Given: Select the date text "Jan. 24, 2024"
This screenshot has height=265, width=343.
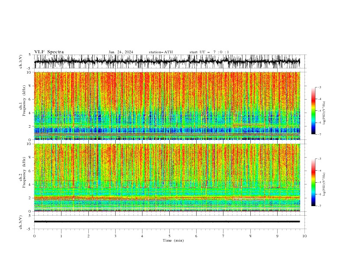Looking at the screenshot, I should tap(121, 52).
